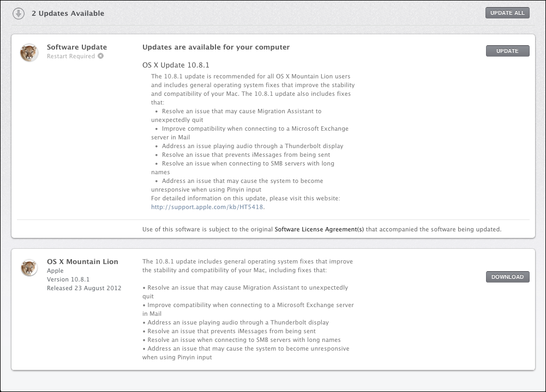Click the small Restart Required indicator icon
The height and width of the screenshot is (392, 546).
pyautogui.click(x=101, y=56)
